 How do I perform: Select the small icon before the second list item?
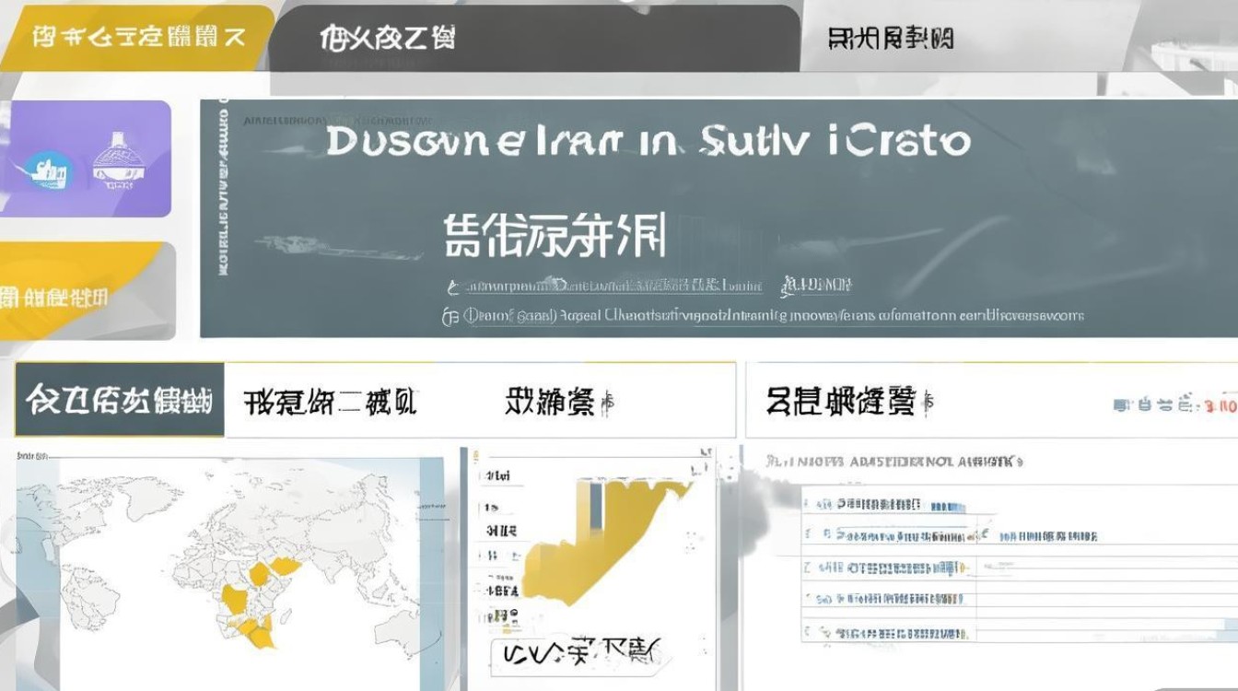coord(826,533)
